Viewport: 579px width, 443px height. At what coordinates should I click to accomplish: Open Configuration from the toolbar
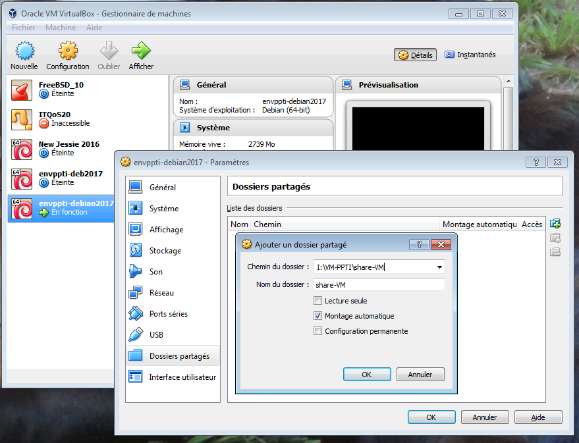(68, 51)
